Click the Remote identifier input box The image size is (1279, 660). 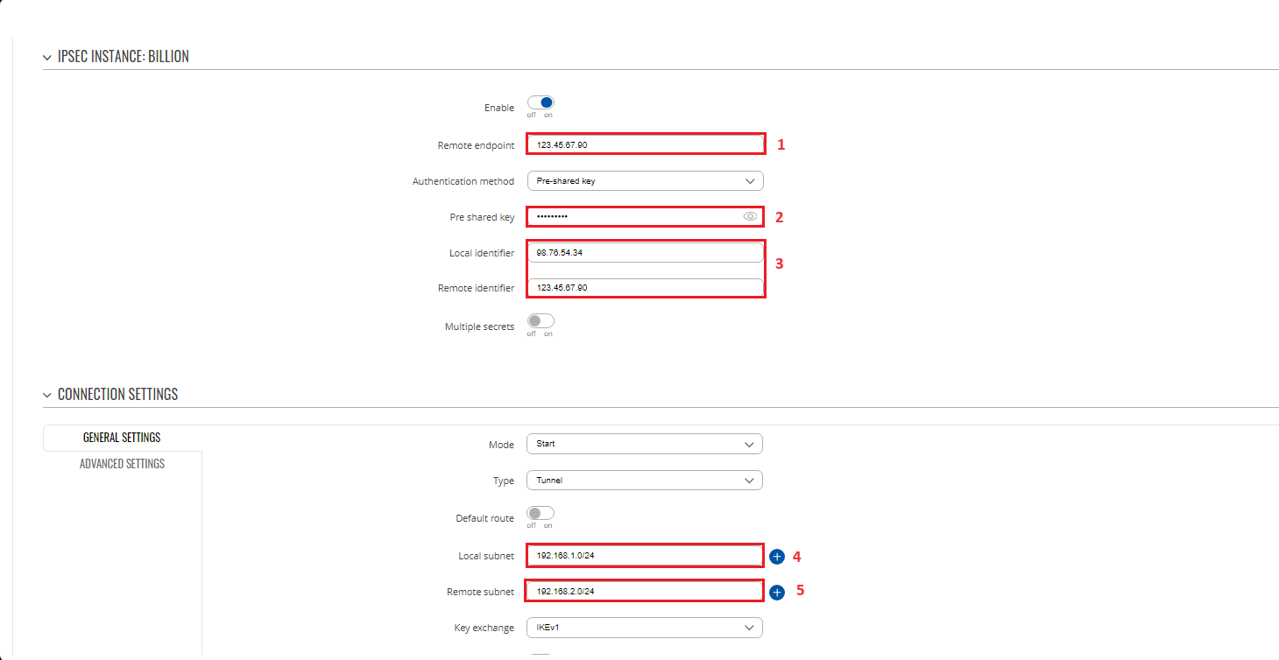645,288
